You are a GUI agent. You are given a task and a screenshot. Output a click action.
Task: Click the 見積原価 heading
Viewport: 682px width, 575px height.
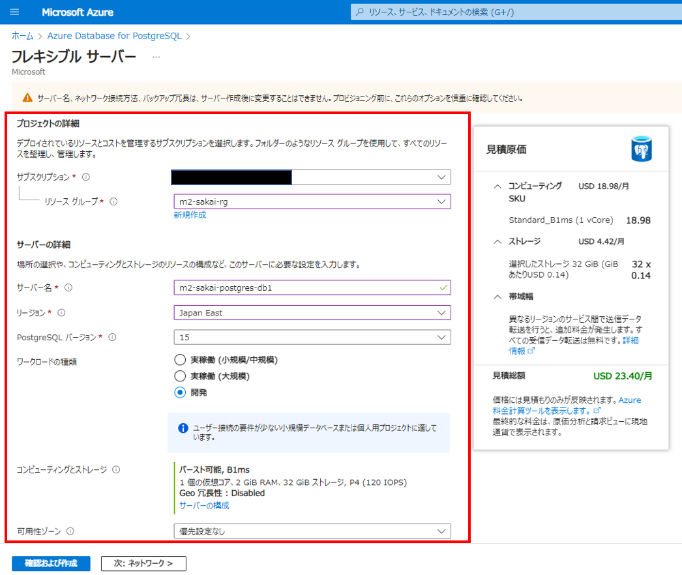point(506,150)
